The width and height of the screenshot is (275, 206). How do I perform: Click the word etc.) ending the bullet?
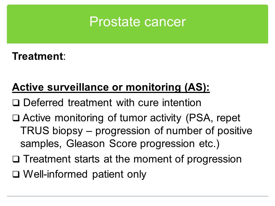pyautogui.click(x=209, y=144)
